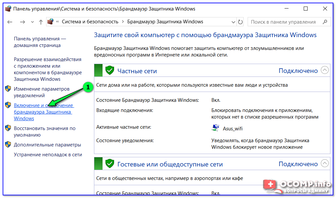This screenshot has width=336, height=198.
Task: Refresh the address bar location
Action: [x=240, y=22]
